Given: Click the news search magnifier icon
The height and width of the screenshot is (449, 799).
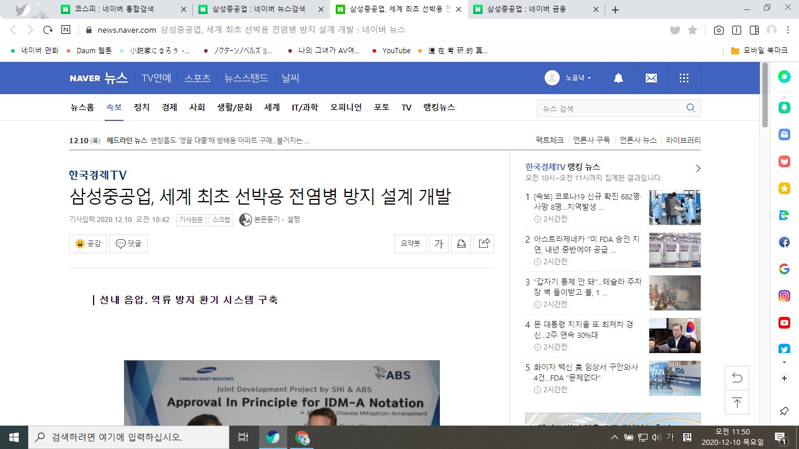Looking at the screenshot, I should pos(691,108).
